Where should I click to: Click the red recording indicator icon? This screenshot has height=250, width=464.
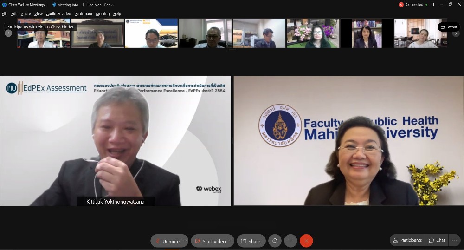(401, 5)
